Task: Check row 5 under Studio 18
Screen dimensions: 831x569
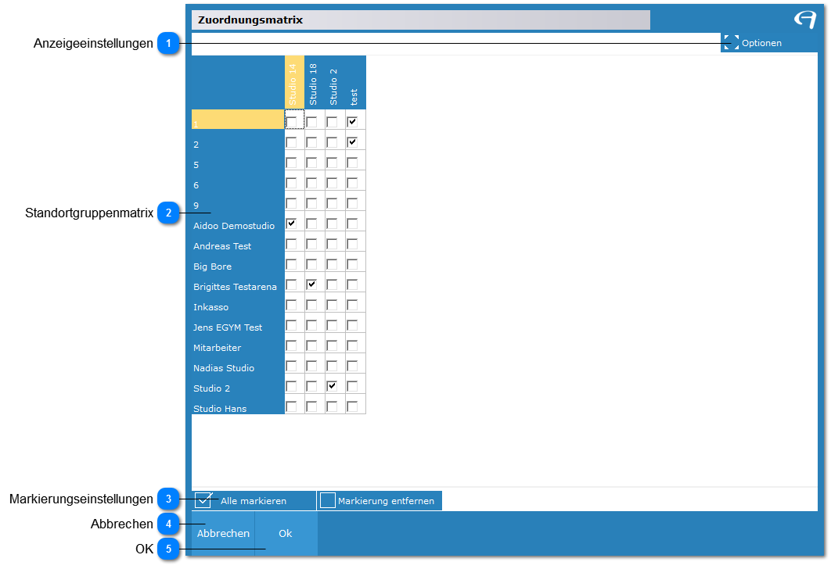Action: [311, 163]
